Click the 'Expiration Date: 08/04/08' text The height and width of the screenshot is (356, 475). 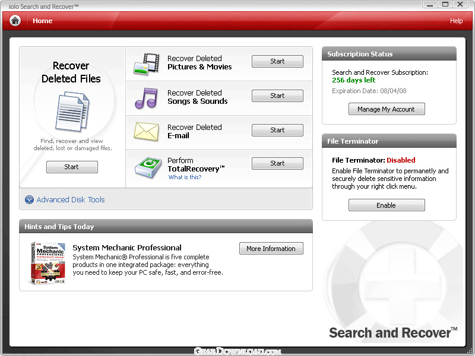[369, 91]
